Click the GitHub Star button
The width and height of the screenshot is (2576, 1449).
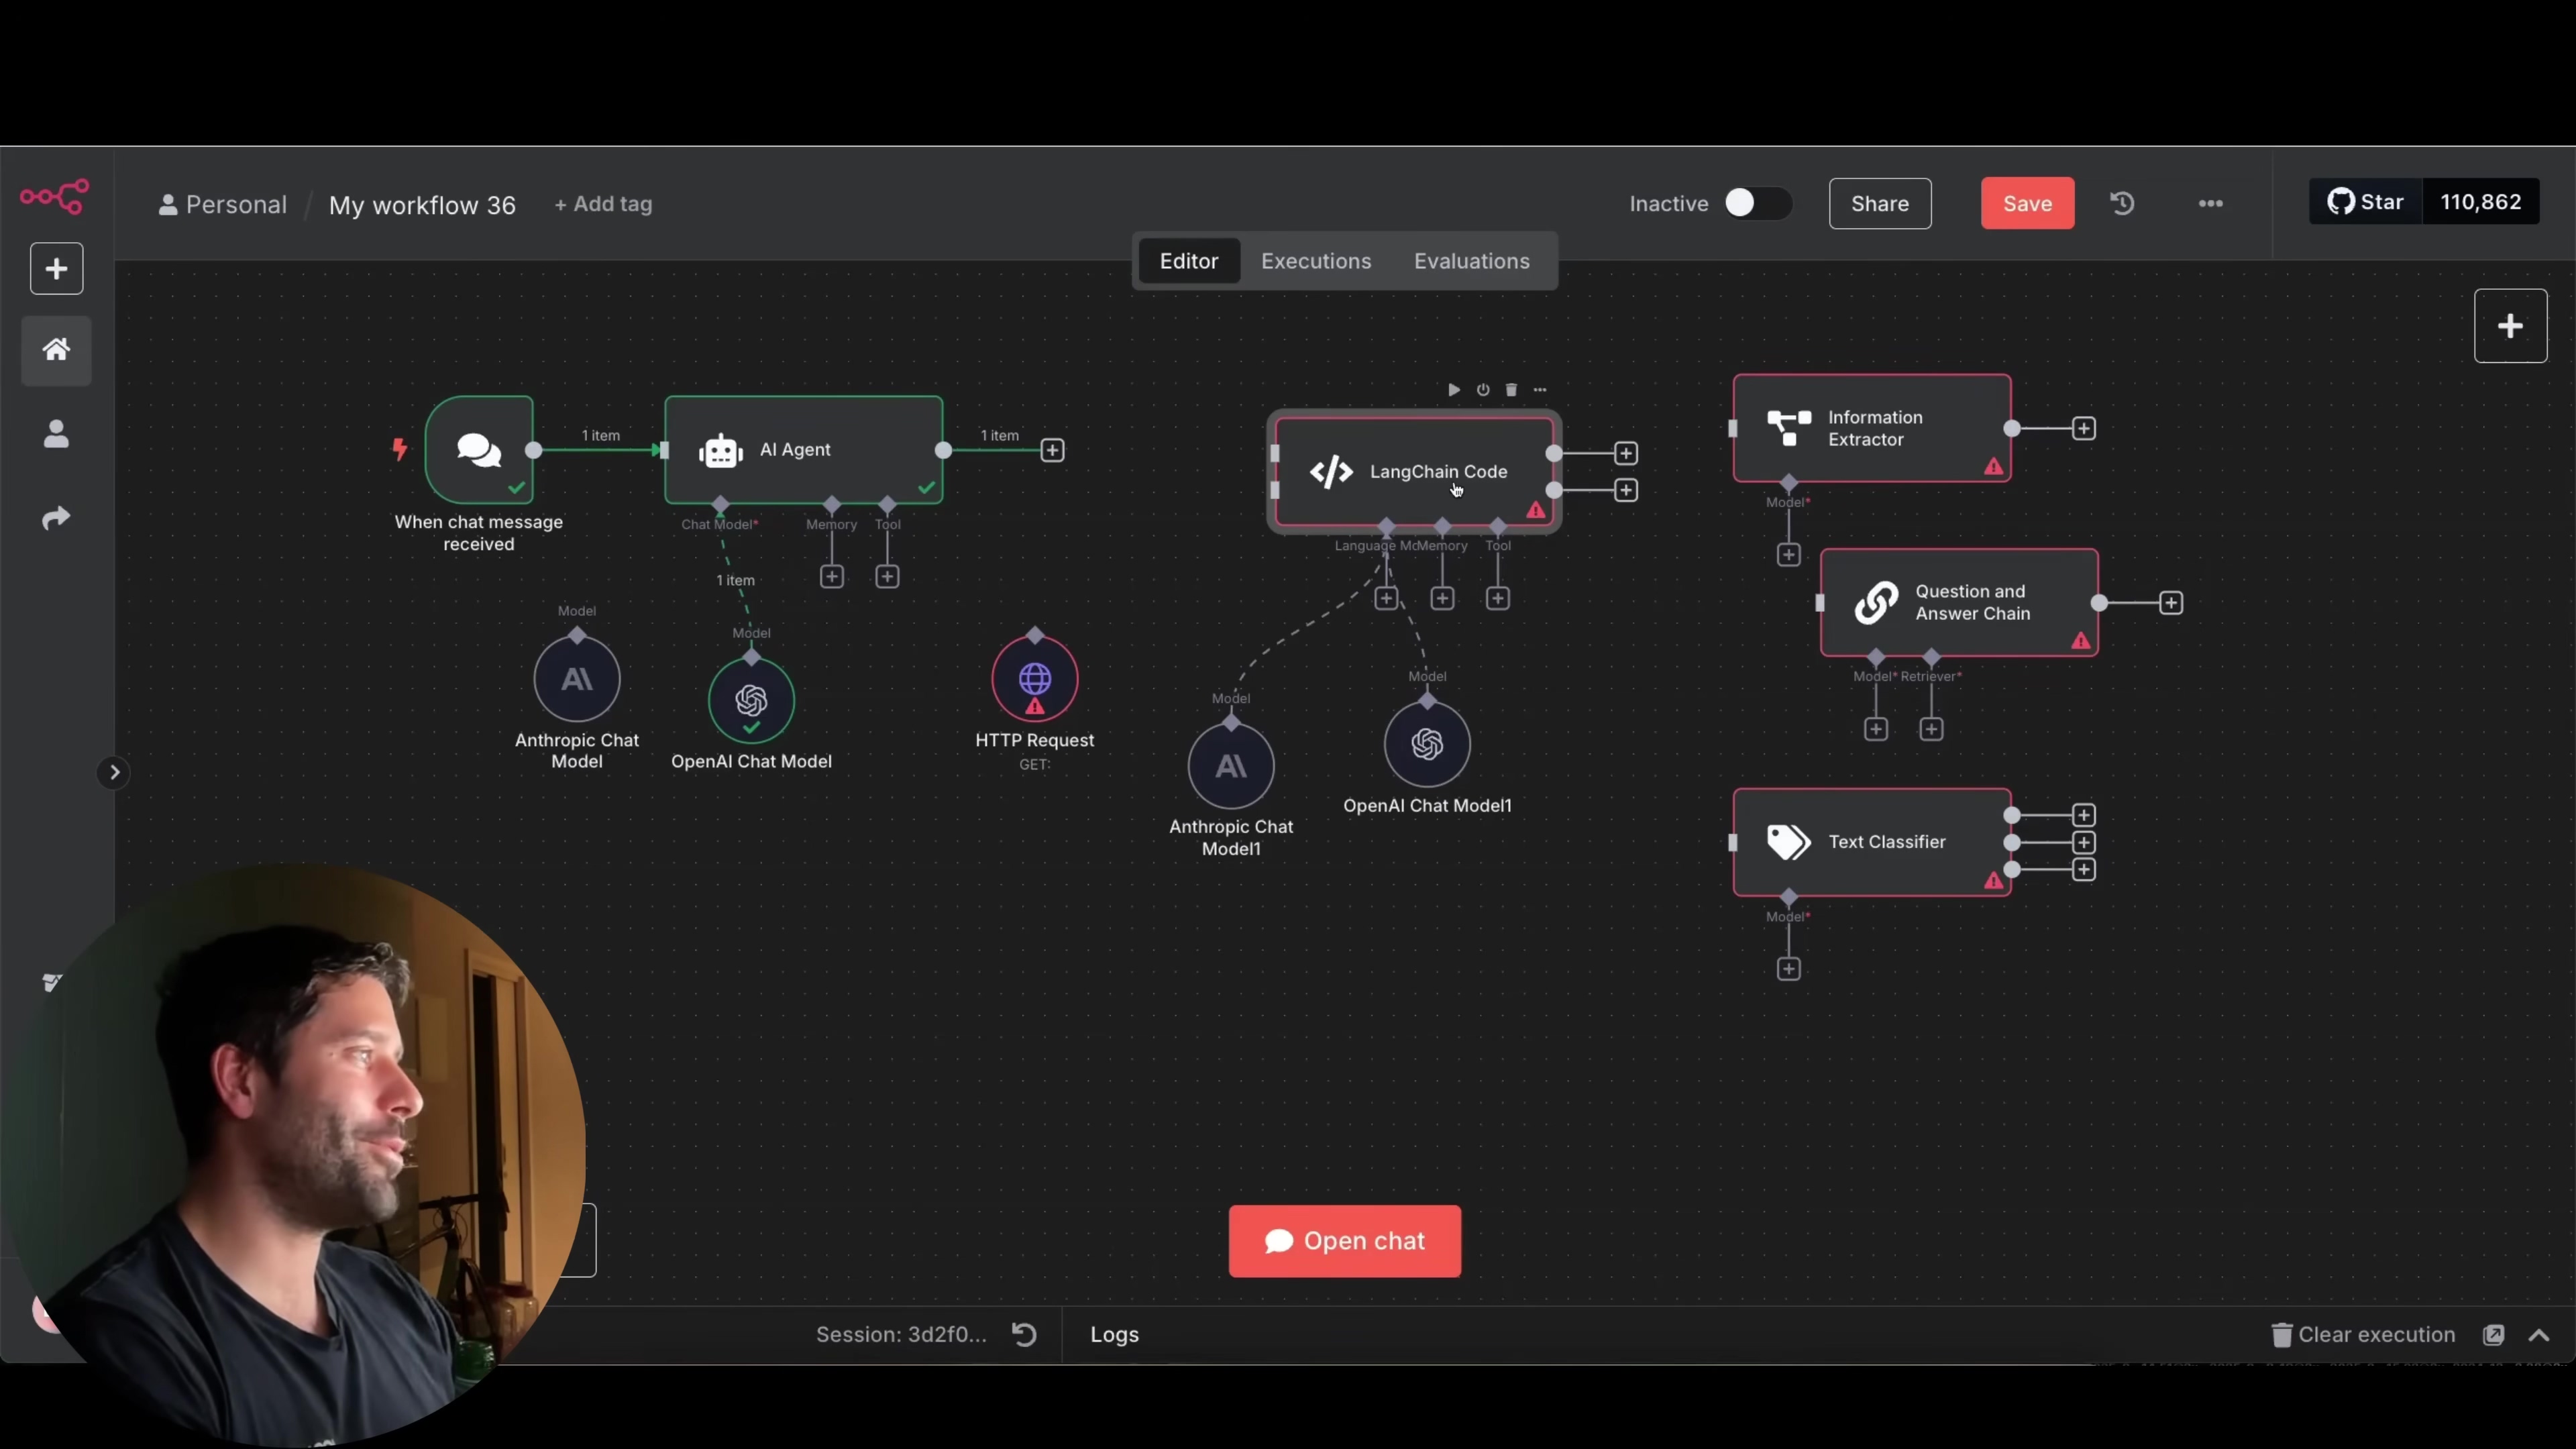[x=2365, y=202]
